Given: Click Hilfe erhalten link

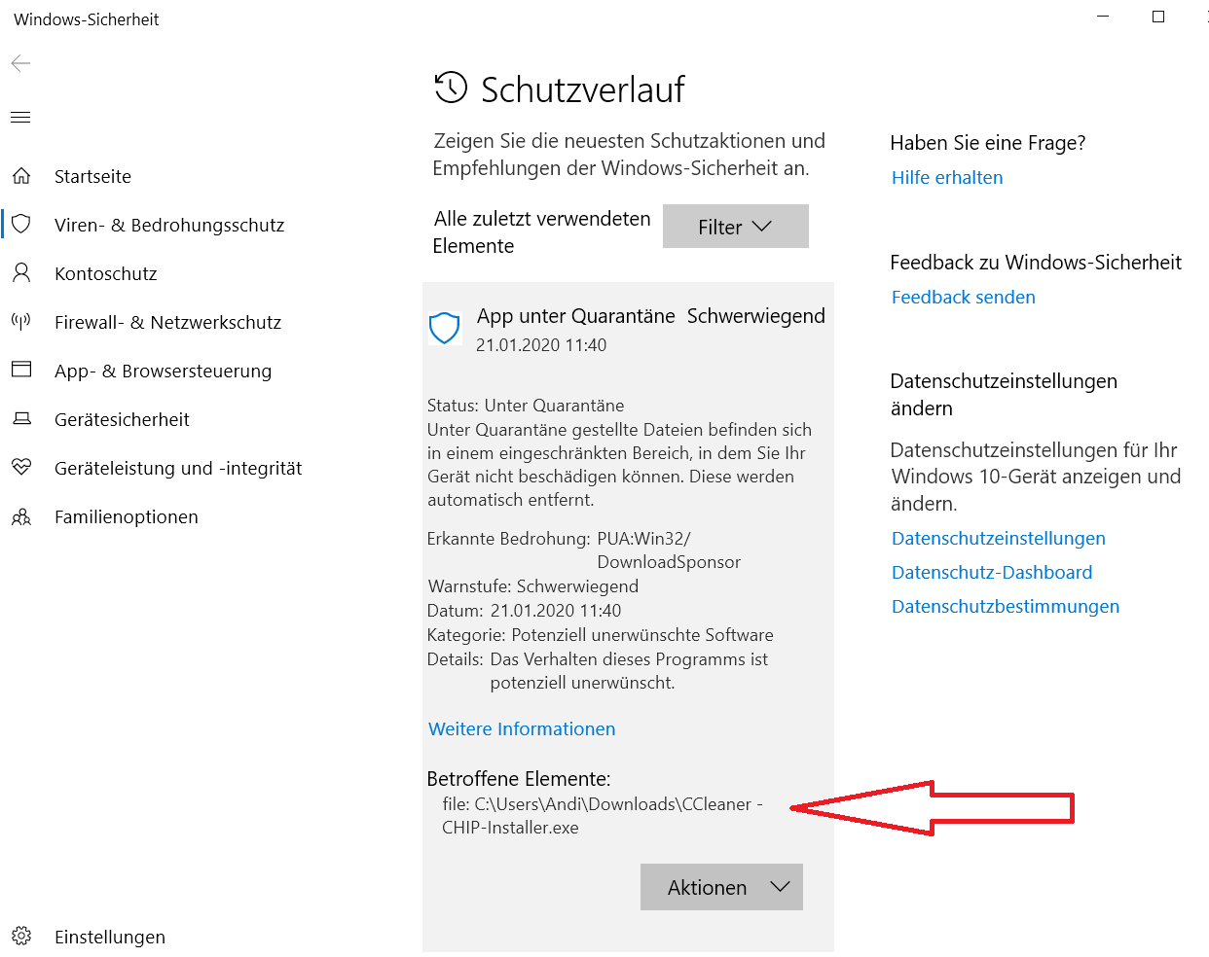Looking at the screenshot, I should point(947,178).
